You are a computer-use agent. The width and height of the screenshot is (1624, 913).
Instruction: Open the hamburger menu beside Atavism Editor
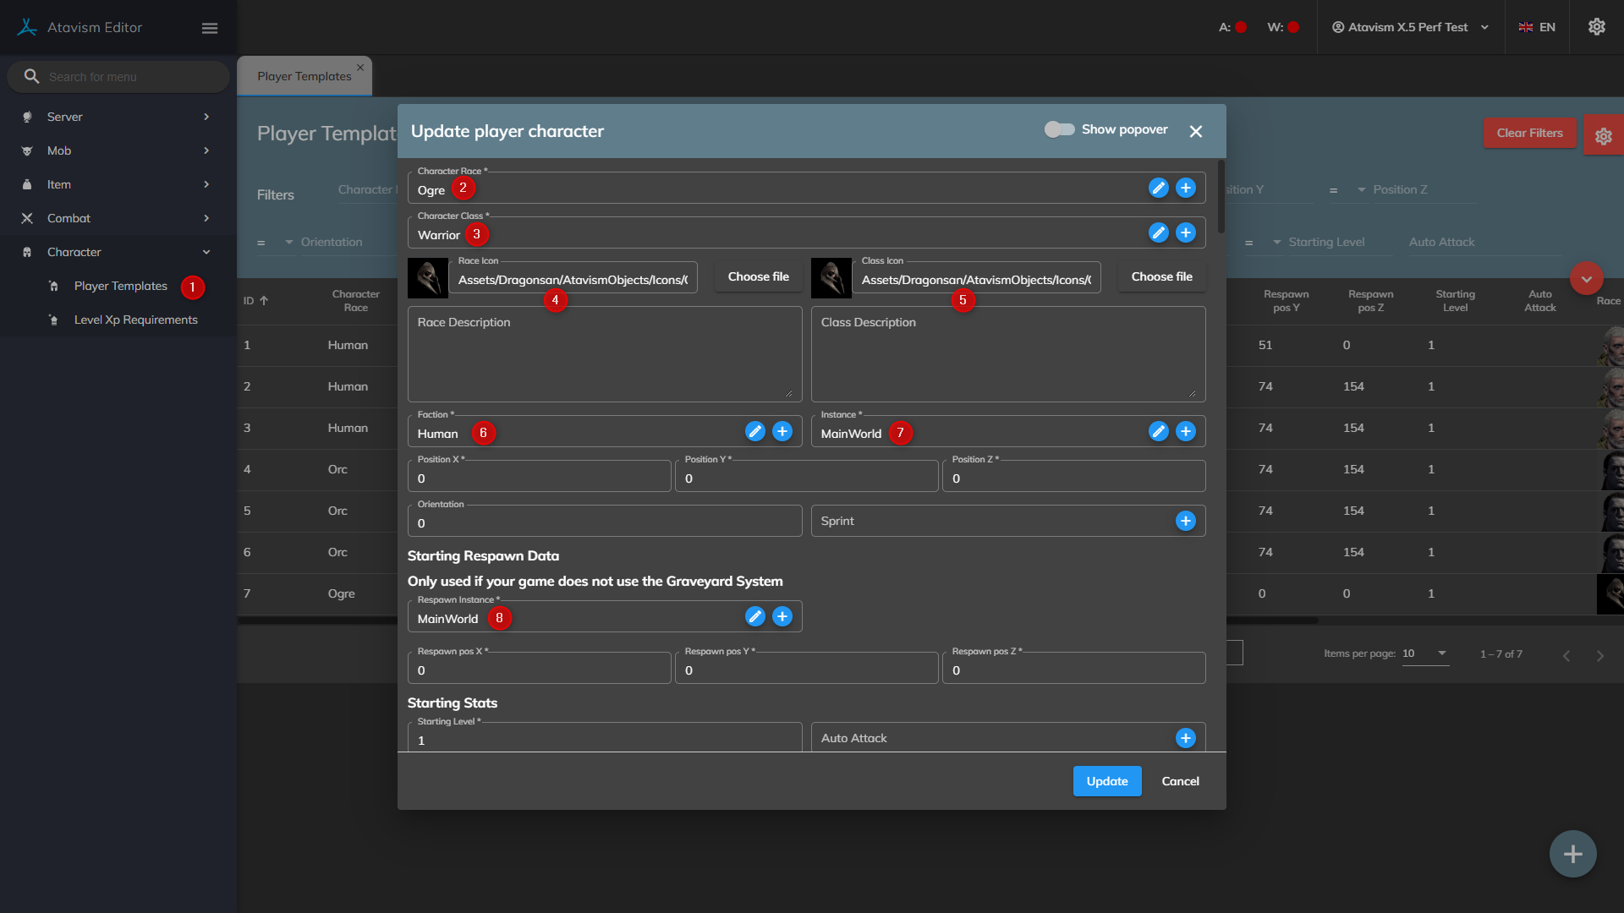(210, 28)
